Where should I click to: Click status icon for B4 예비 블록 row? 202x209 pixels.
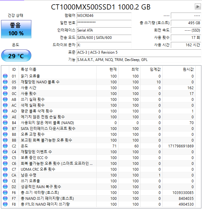click(5, 123)
